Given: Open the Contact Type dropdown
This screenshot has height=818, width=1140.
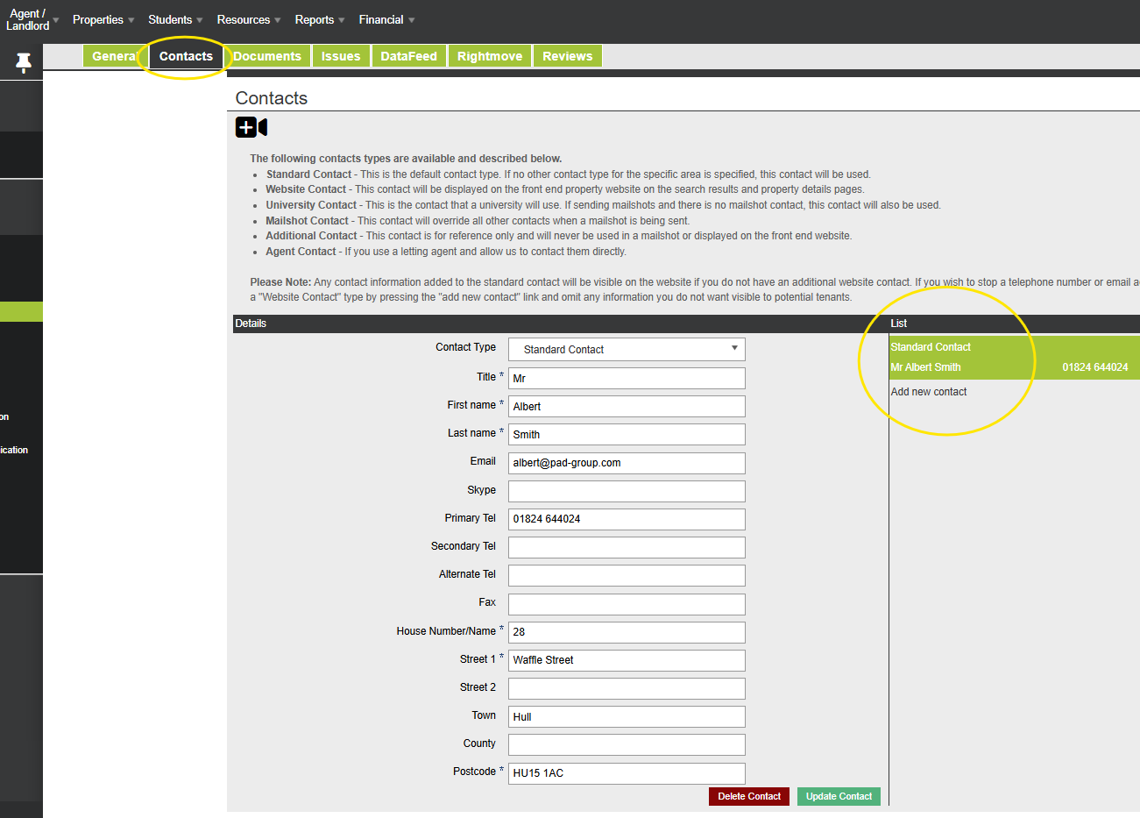Looking at the screenshot, I should (627, 349).
